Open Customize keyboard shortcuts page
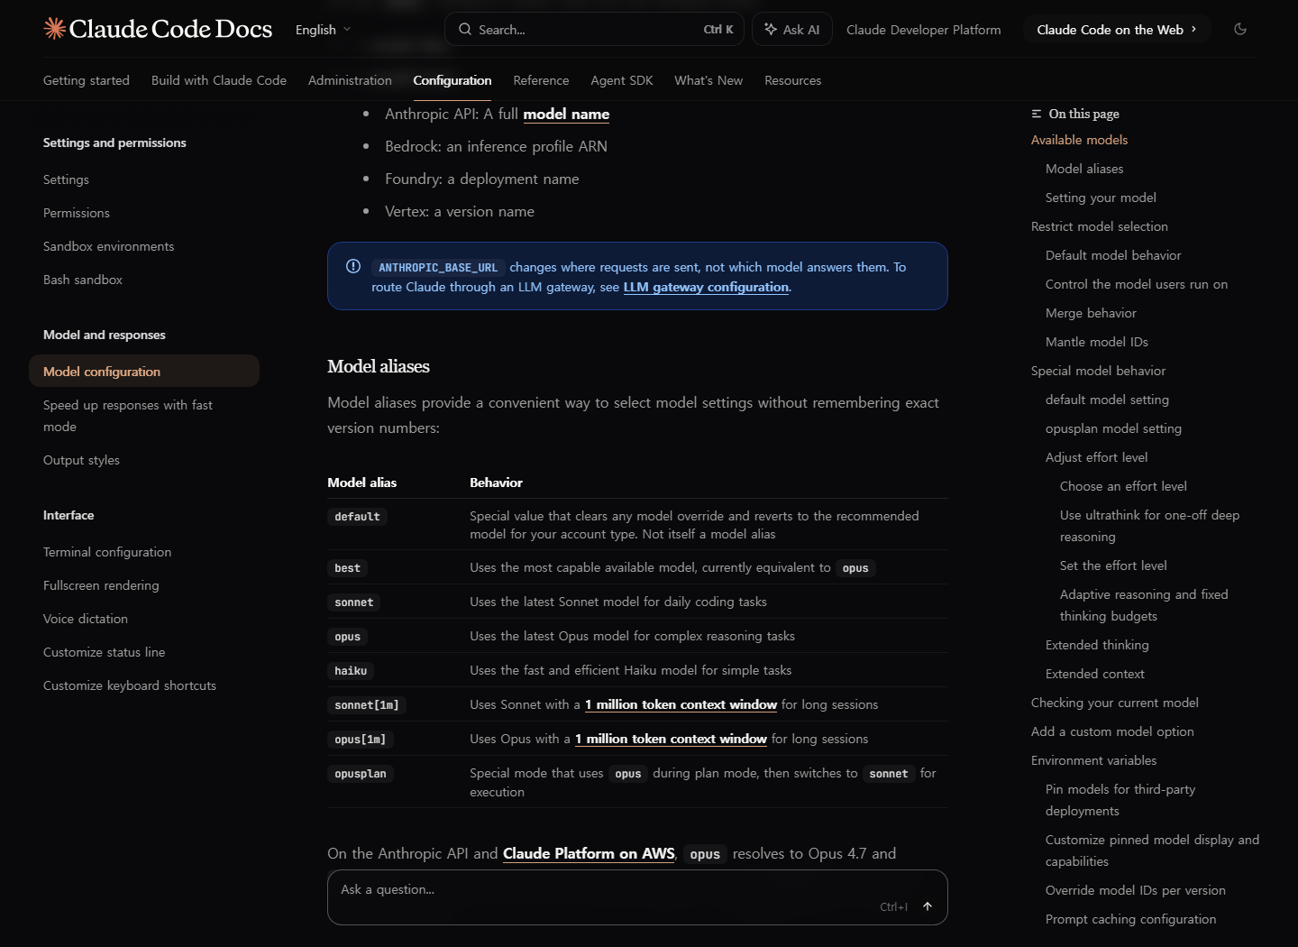Image resolution: width=1298 pixels, height=947 pixels. point(130,685)
